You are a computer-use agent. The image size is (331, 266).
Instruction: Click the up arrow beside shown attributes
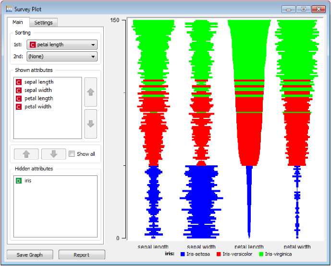click(x=90, y=92)
